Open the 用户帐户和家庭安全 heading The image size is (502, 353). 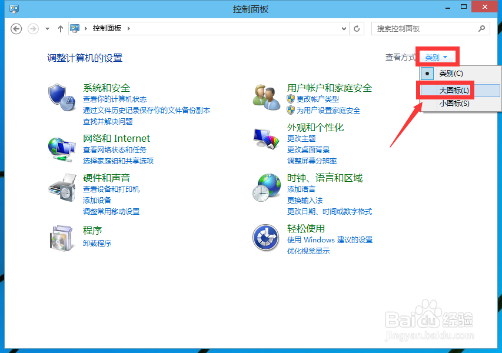(330, 88)
